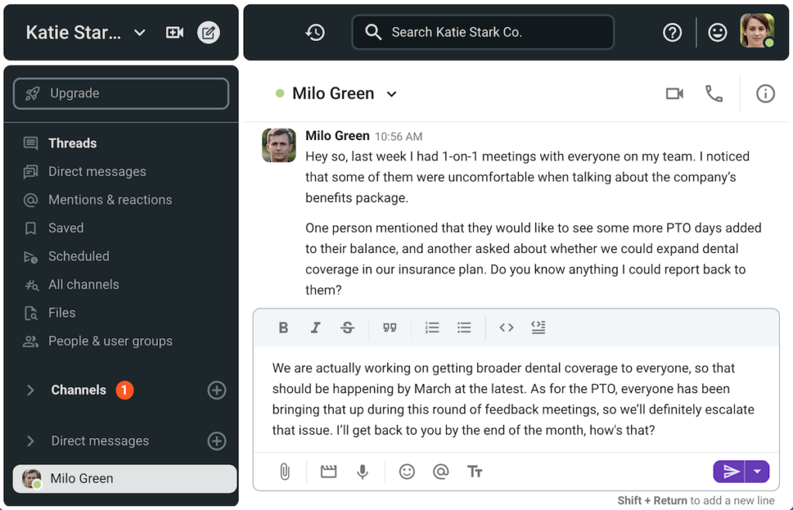Open conversation info panel icon
The height and width of the screenshot is (510, 793).
765,94
